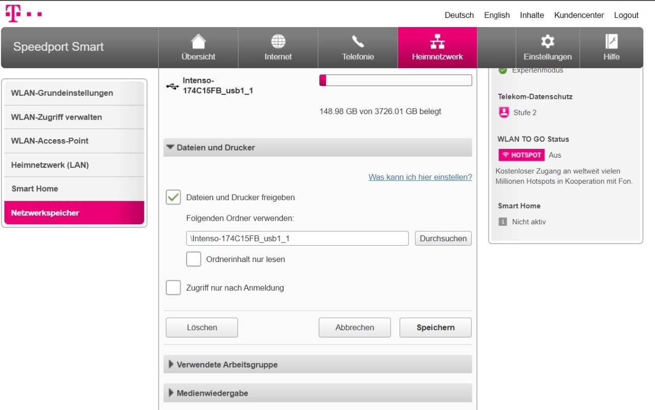Open WLAN-Grundeinstellungen in the sidebar
The image size is (655, 410).
[74, 93]
